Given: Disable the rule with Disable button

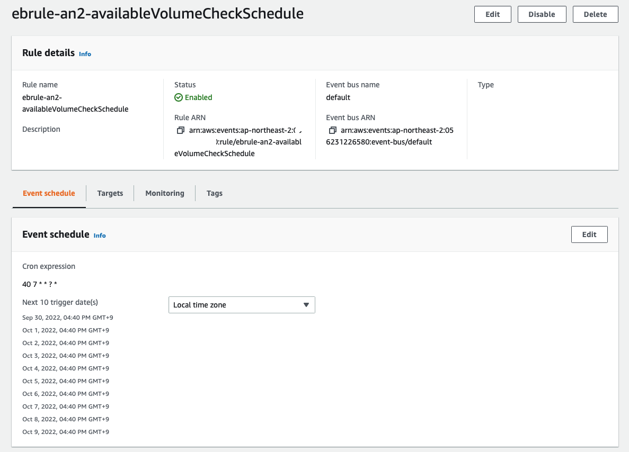Looking at the screenshot, I should click(x=542, y=14).
